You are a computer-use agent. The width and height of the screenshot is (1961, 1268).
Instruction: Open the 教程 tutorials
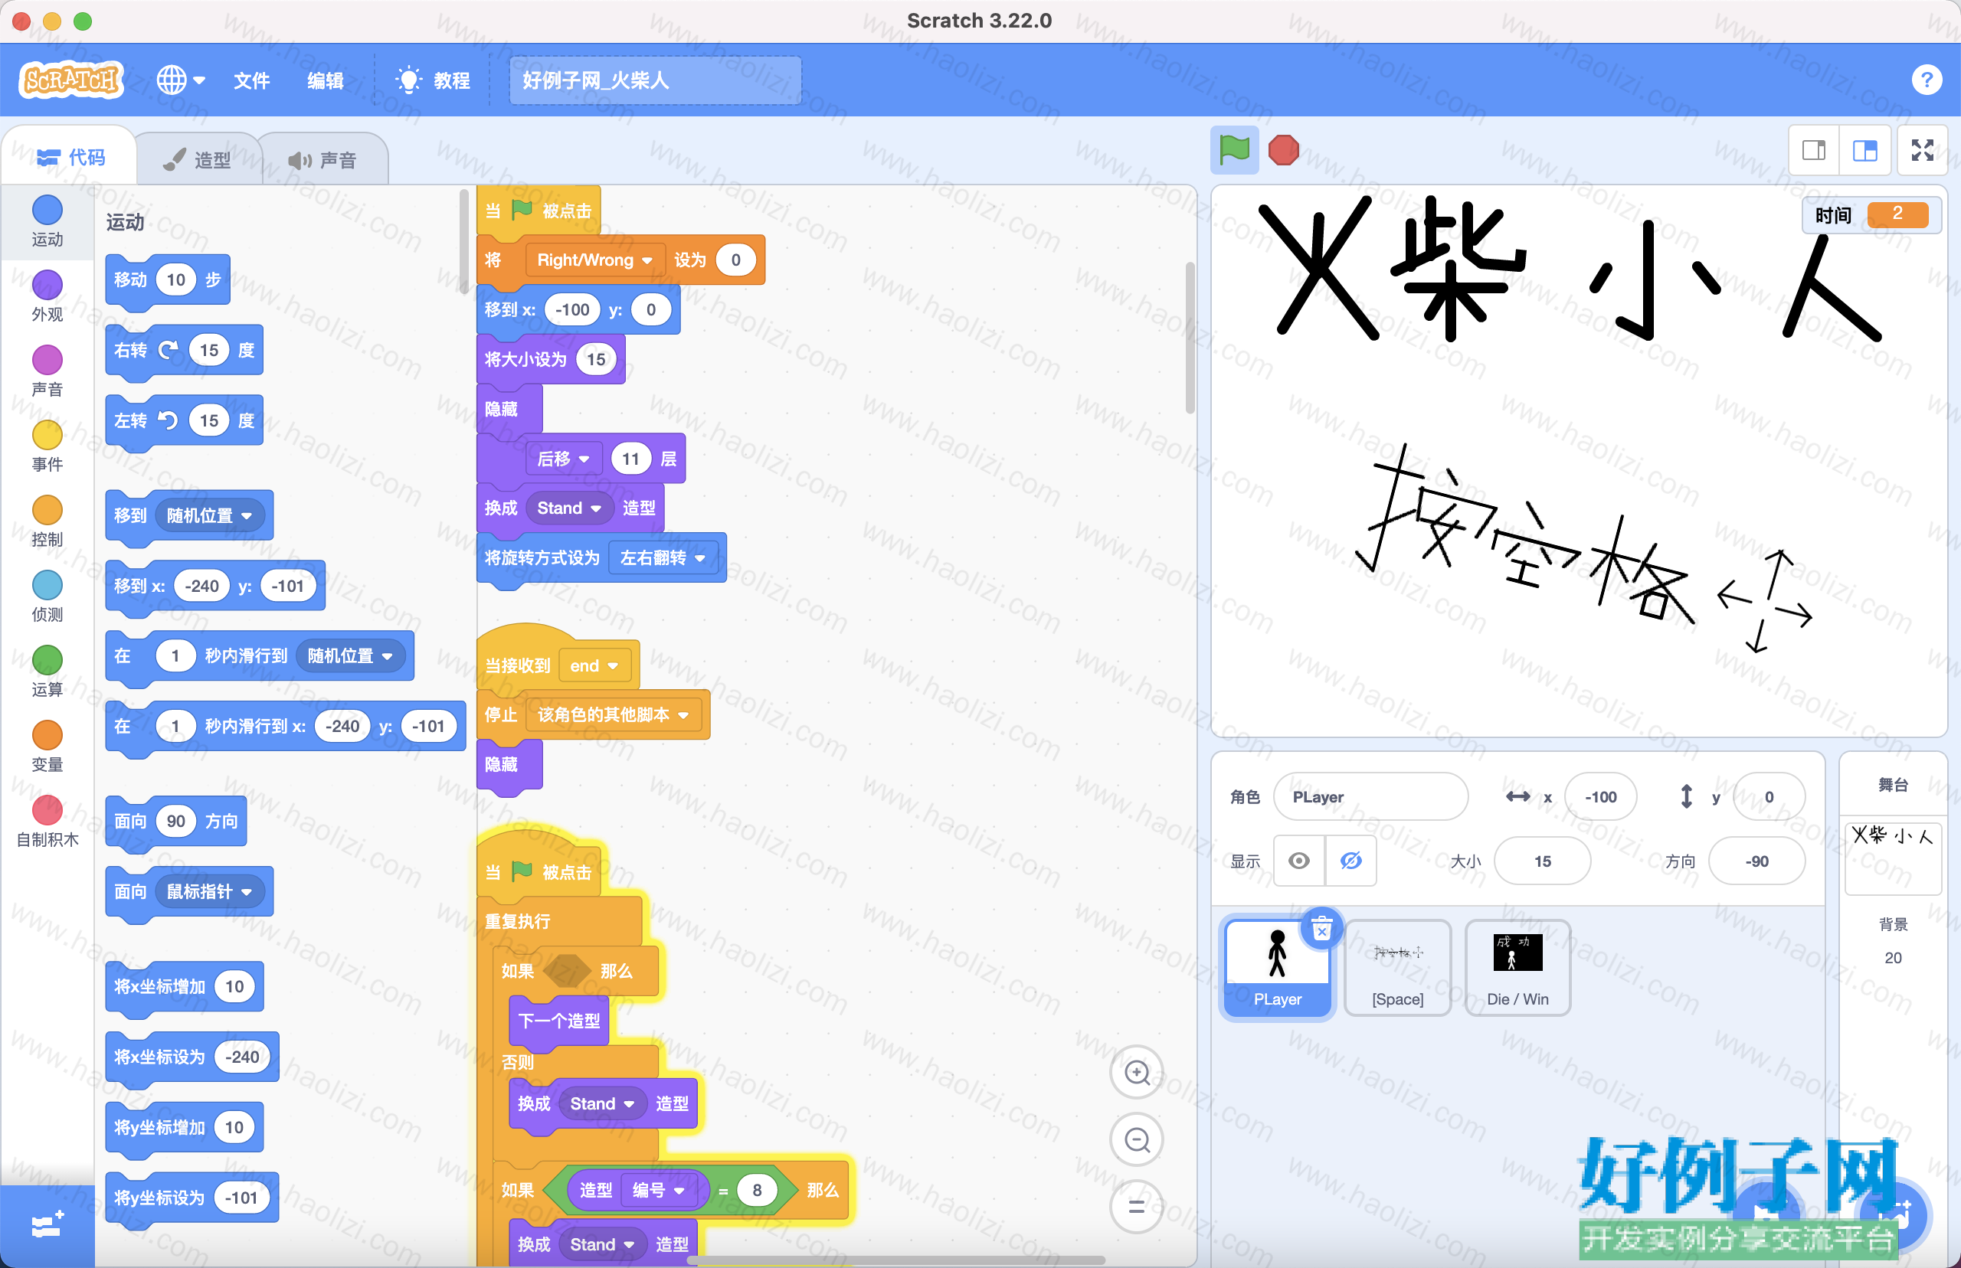tap(434, 80)
